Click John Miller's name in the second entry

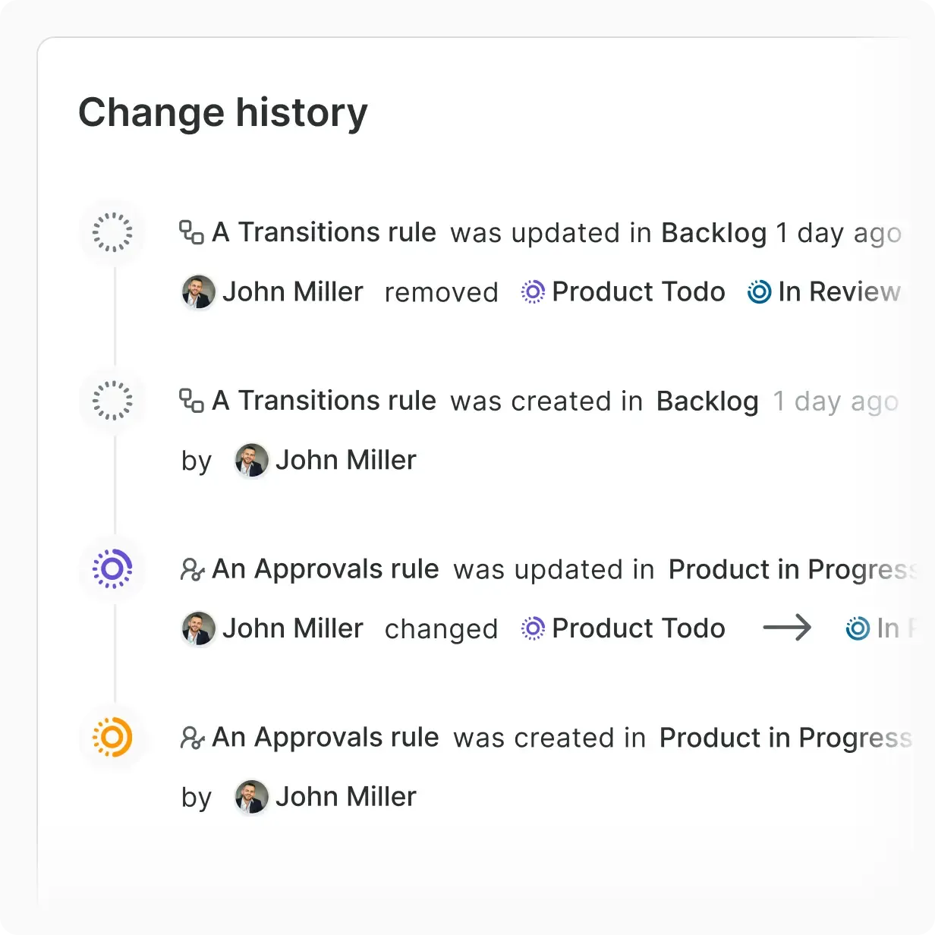point(346,460)
